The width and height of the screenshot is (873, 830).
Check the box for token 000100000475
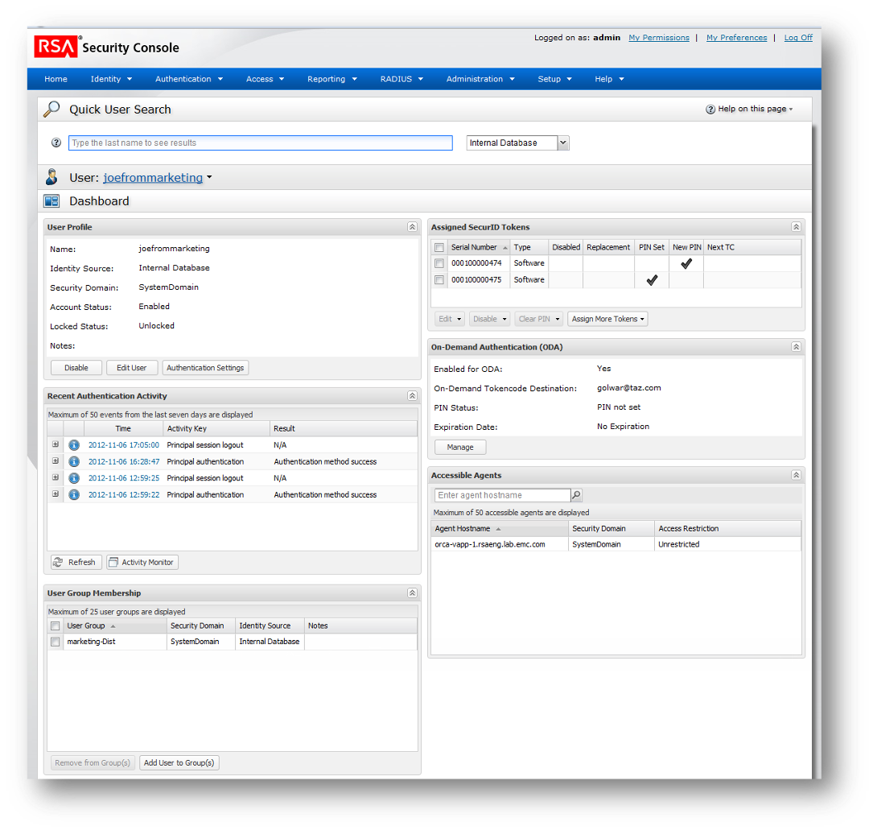point(439,280)
